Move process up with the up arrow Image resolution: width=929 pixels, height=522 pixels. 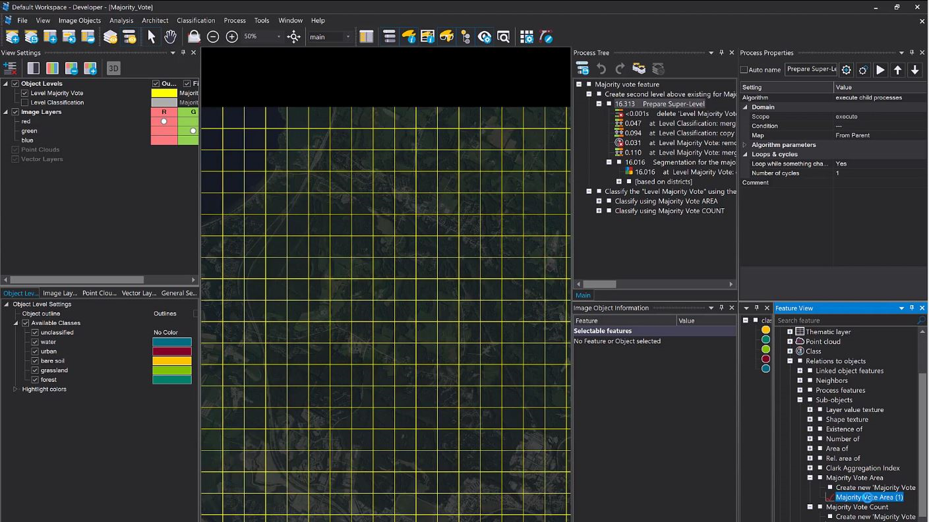coord(897,69)
